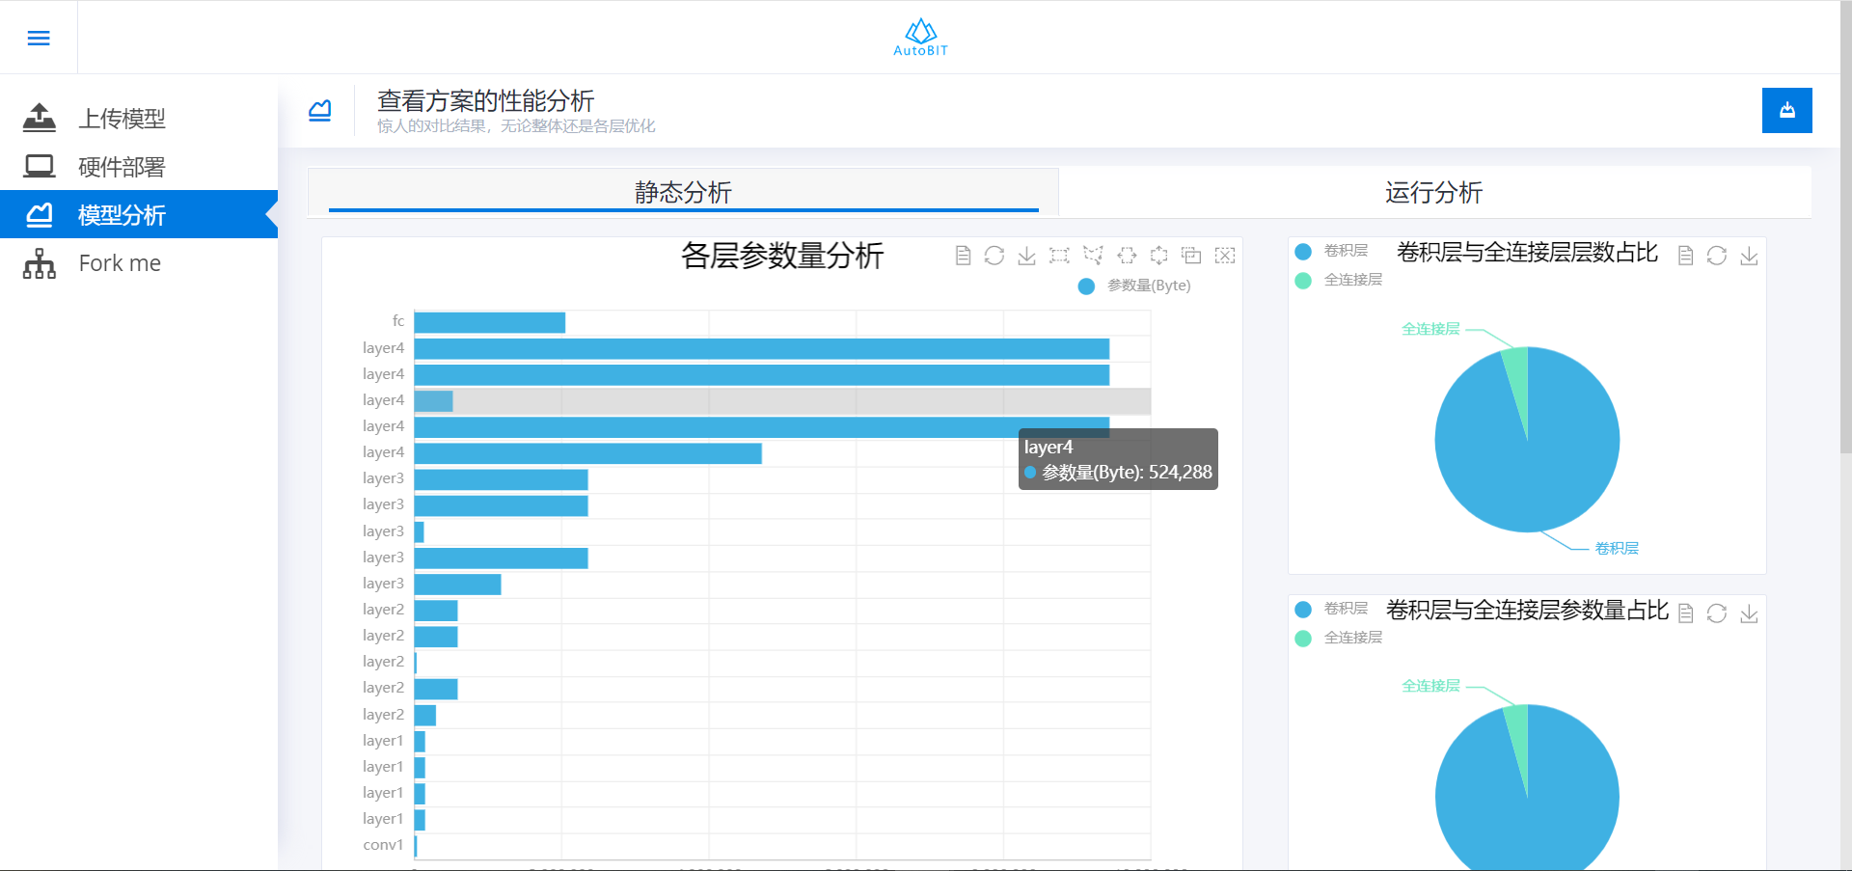
Task: Switch to the 静态分析 tab
Action: (x=683, y=192)
